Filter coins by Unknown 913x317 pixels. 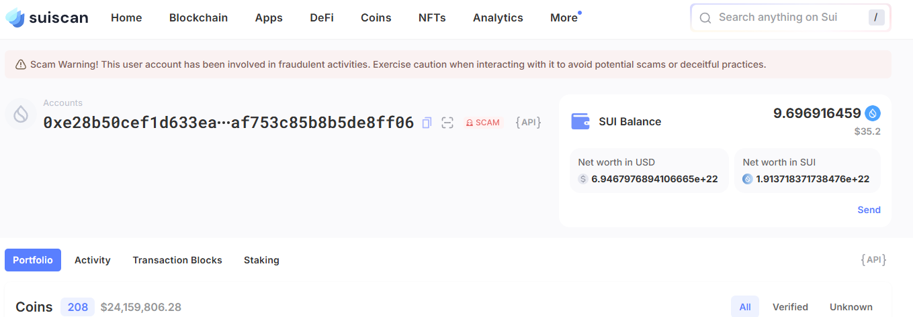point(851,307)
